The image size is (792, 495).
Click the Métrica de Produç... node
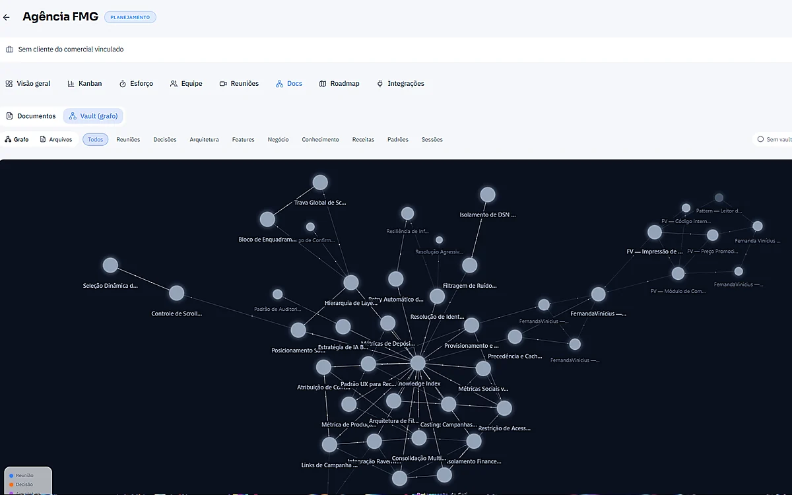[x=349, y=404]
